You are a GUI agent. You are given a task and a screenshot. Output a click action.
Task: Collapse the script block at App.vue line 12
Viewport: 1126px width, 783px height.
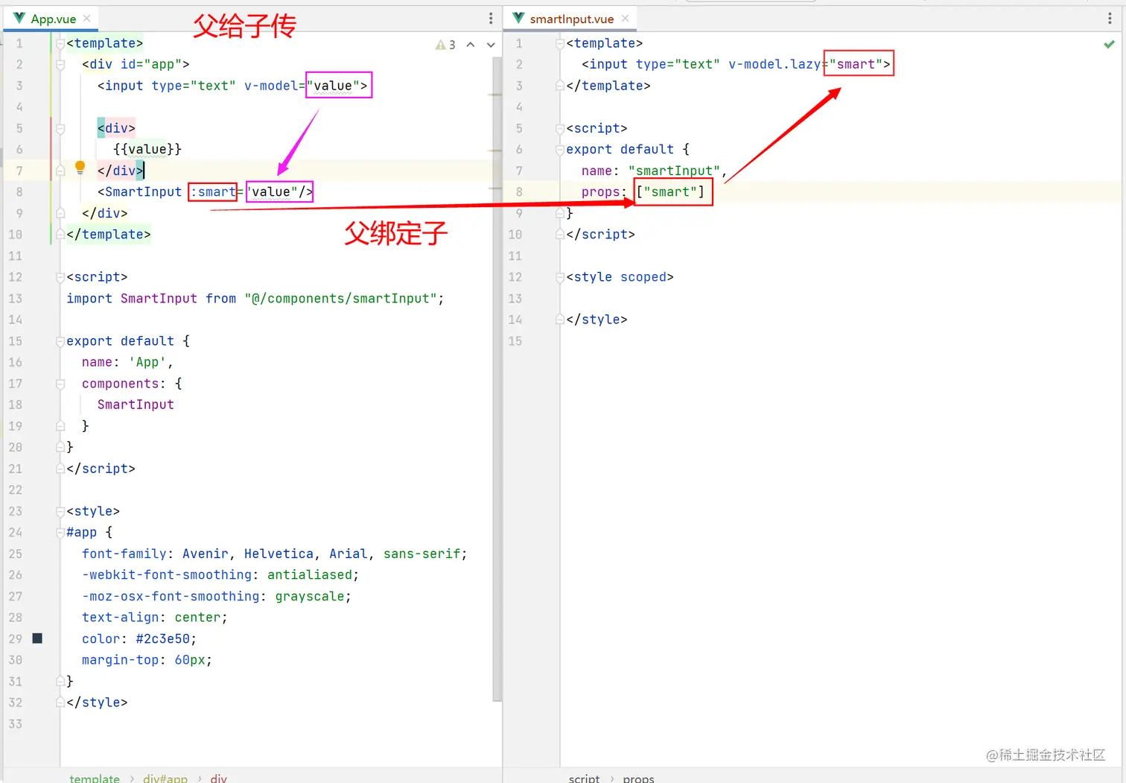click(60, 278)
